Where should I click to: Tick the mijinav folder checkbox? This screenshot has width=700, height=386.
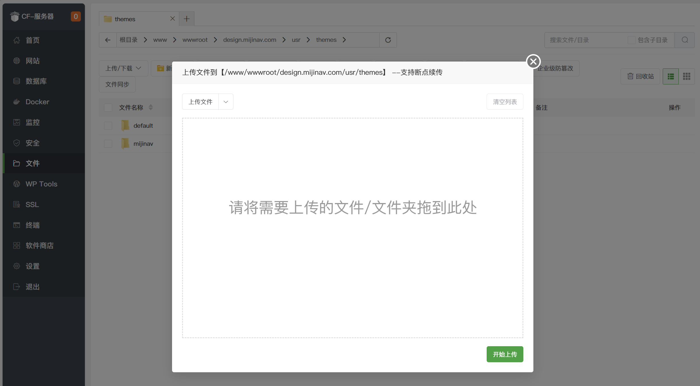tap(108, 143)
